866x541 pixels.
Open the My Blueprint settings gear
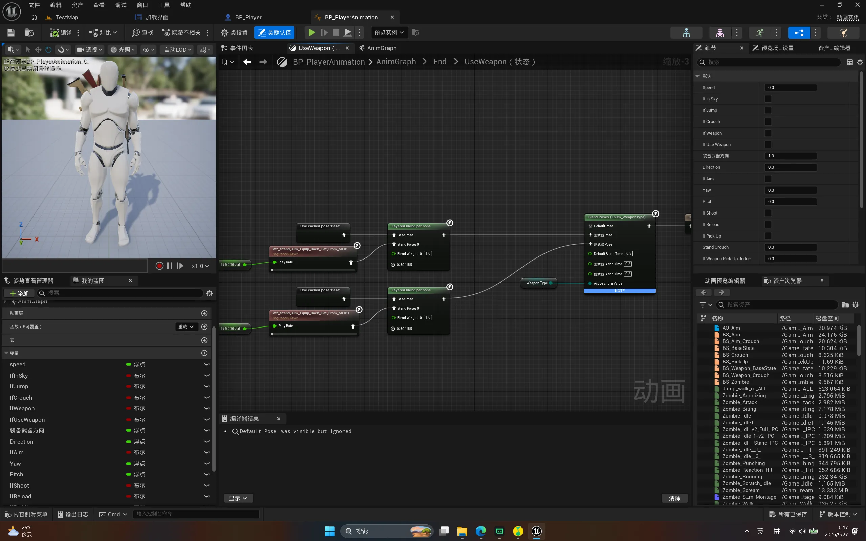click(x=210, y=293)
